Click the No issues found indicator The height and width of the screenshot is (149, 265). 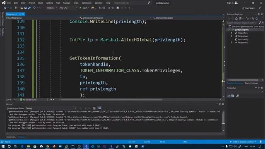click(x=28, y=100)
